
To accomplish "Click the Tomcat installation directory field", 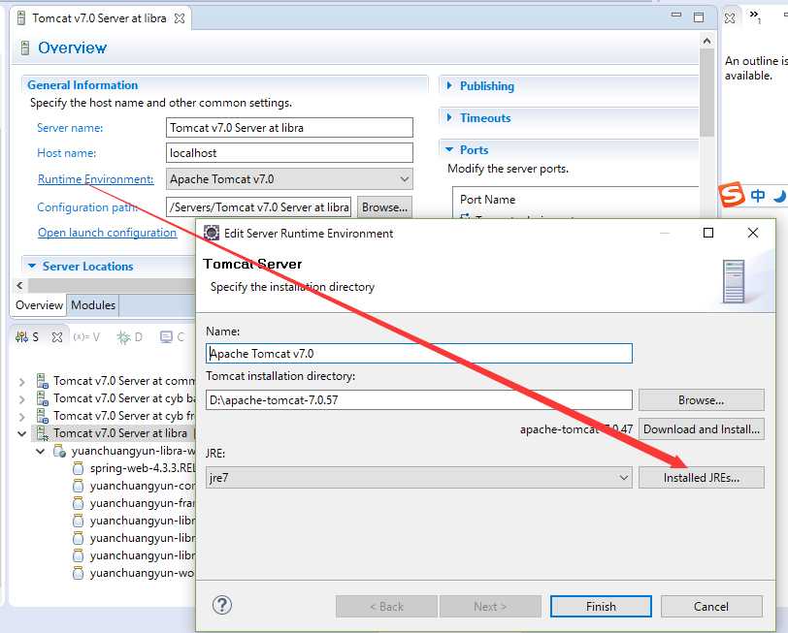I will tap(418, 400).
